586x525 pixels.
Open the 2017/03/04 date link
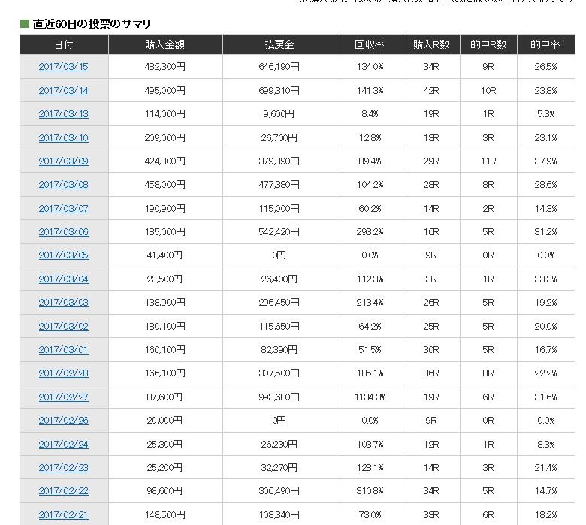(64, 279)
